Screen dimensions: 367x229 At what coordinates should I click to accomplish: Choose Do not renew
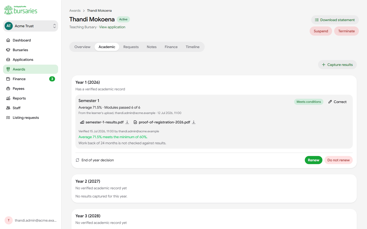pos(338,160)
